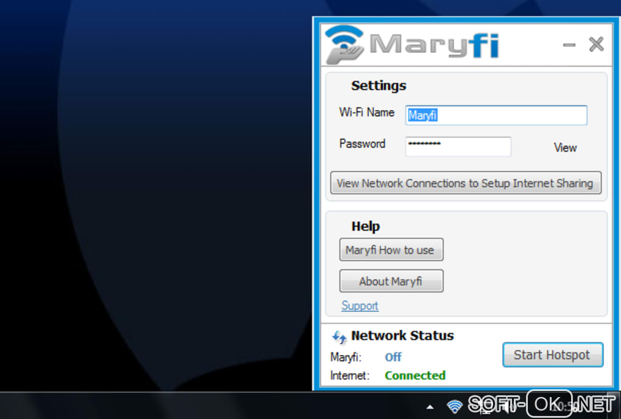Open the Maryfi Wi-Fi tray icon

pyautogui.click(x=454, y=406)
